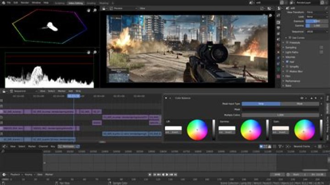Expand the Light Paths panel
330x185 pixels.
click(x=291, y=52)
